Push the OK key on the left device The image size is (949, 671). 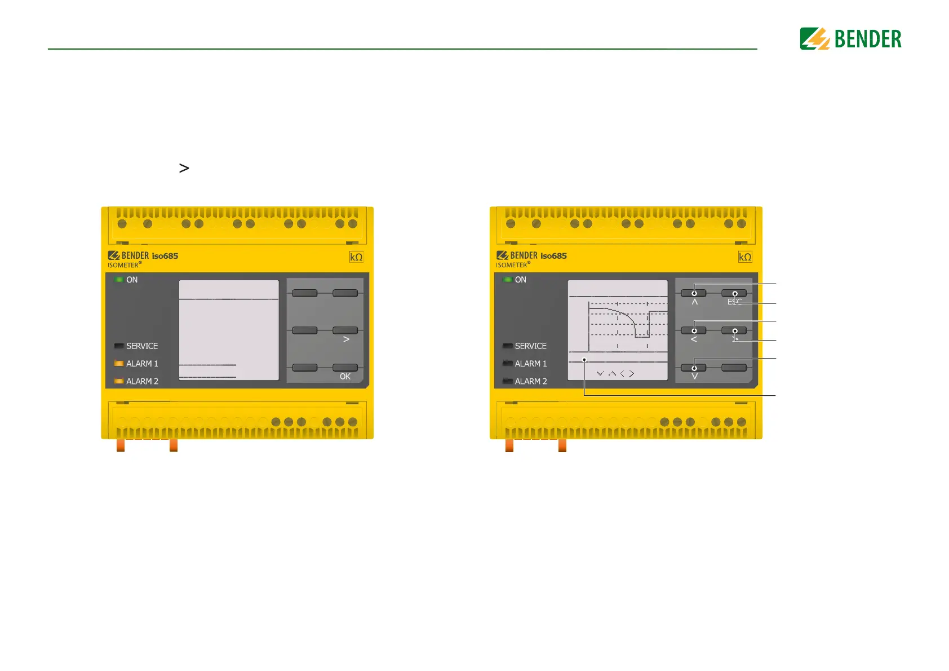(345, 368)
